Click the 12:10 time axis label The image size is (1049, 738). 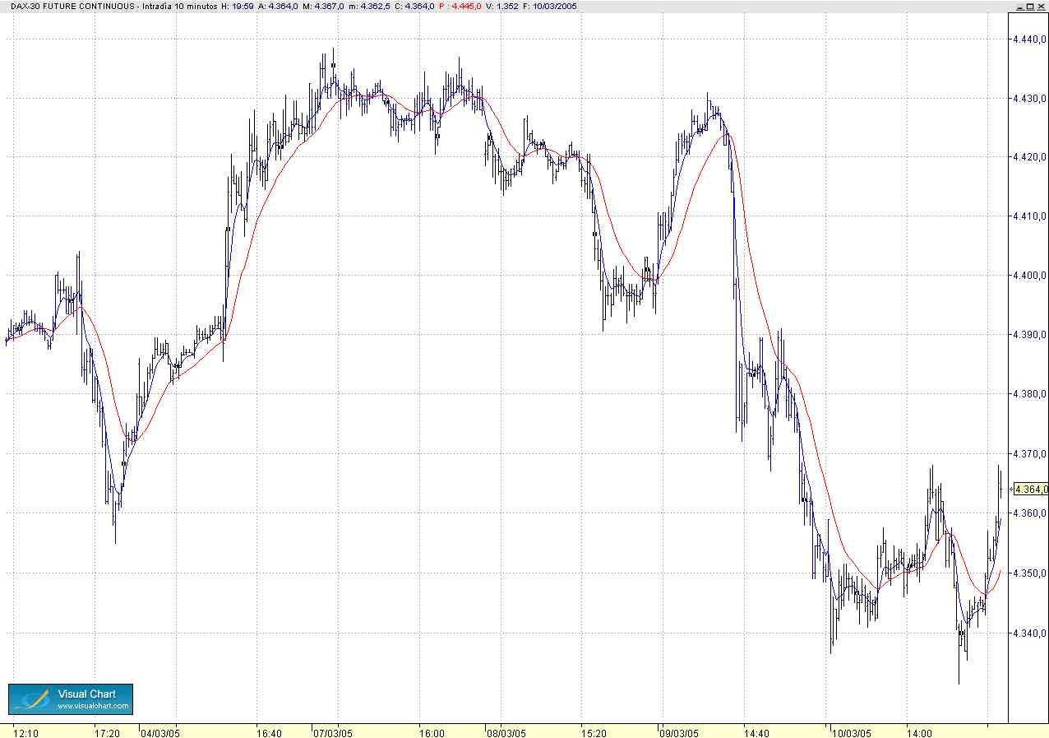[x=26, y=732]
